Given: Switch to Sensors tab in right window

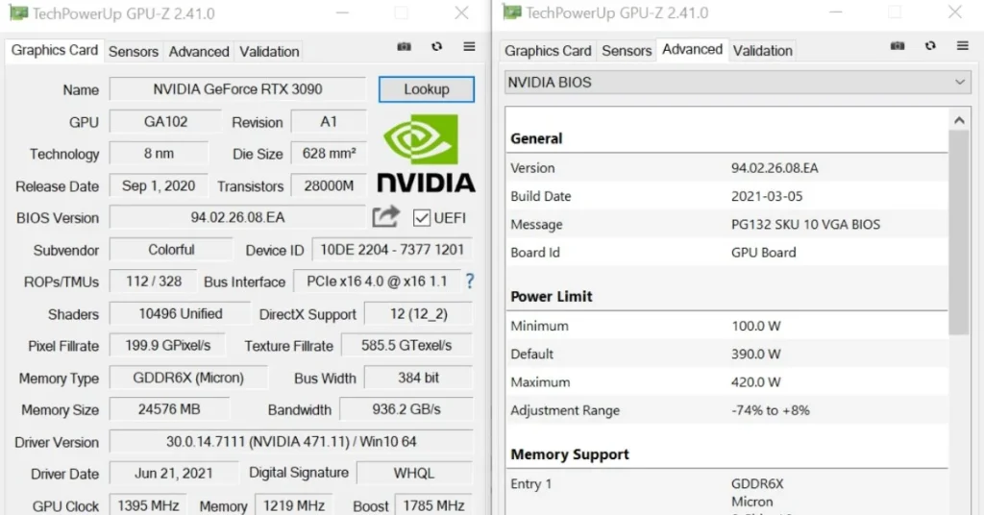Looking at the screenshot, I should [627, 51].
